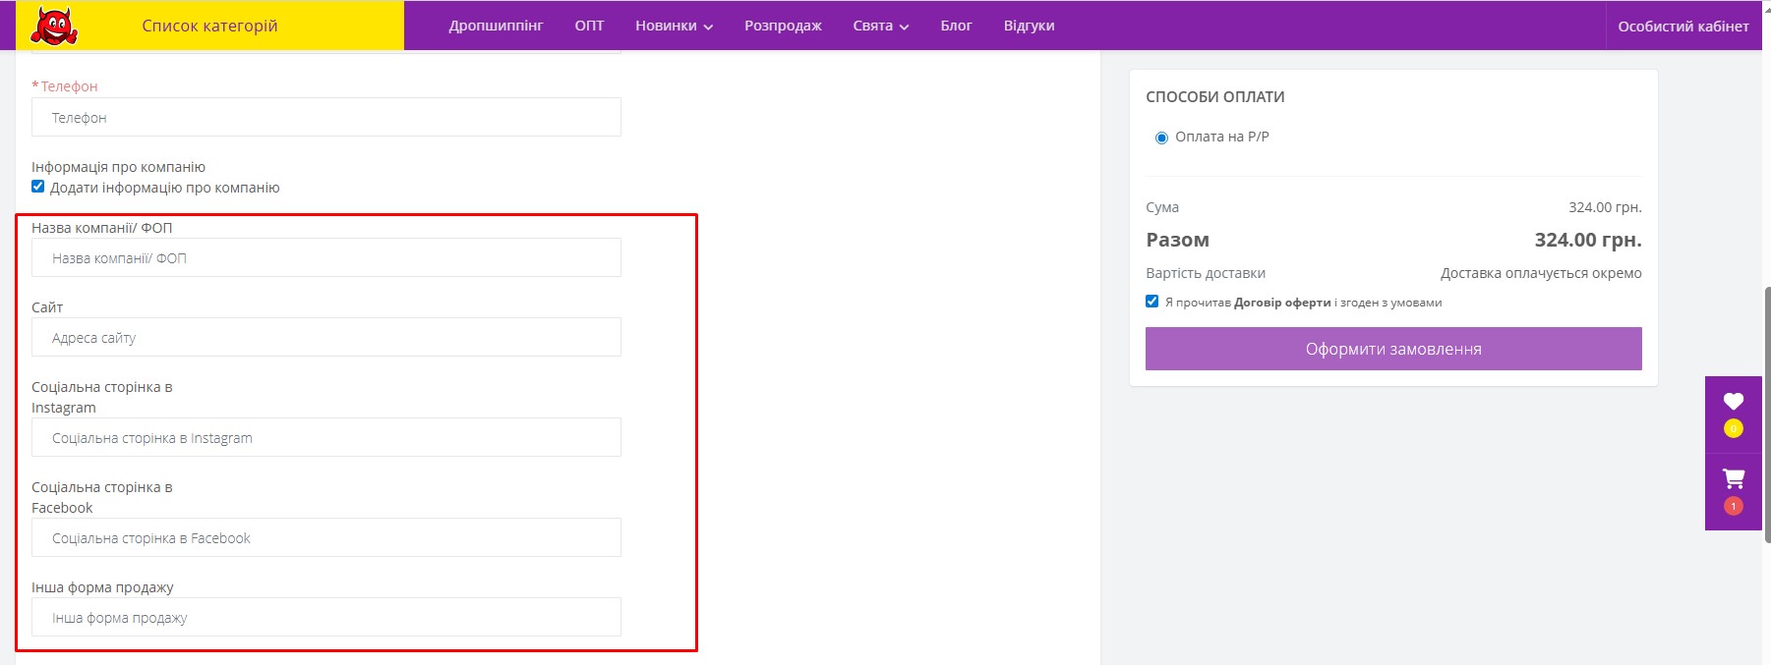Focus the Телефон input field
Viewport: 1771px width, 665px height.
(x=325, y=117)
